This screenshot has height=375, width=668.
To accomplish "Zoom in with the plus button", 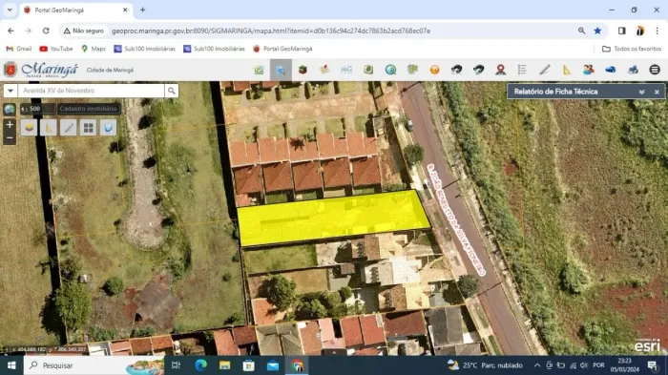I will pos(10,125).
